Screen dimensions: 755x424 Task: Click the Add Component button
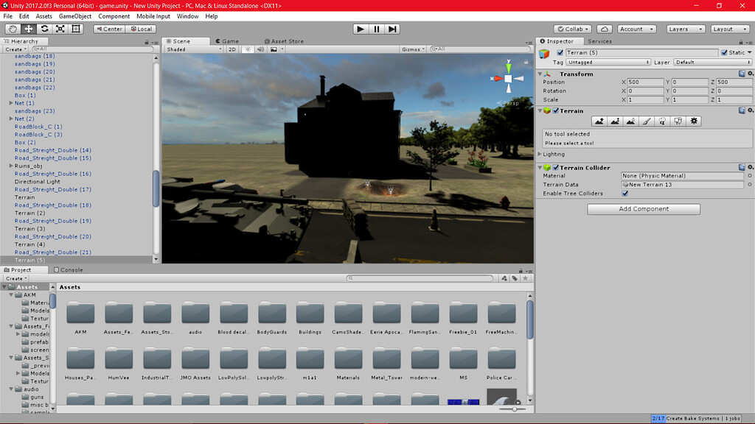click(x=643, y=209)
